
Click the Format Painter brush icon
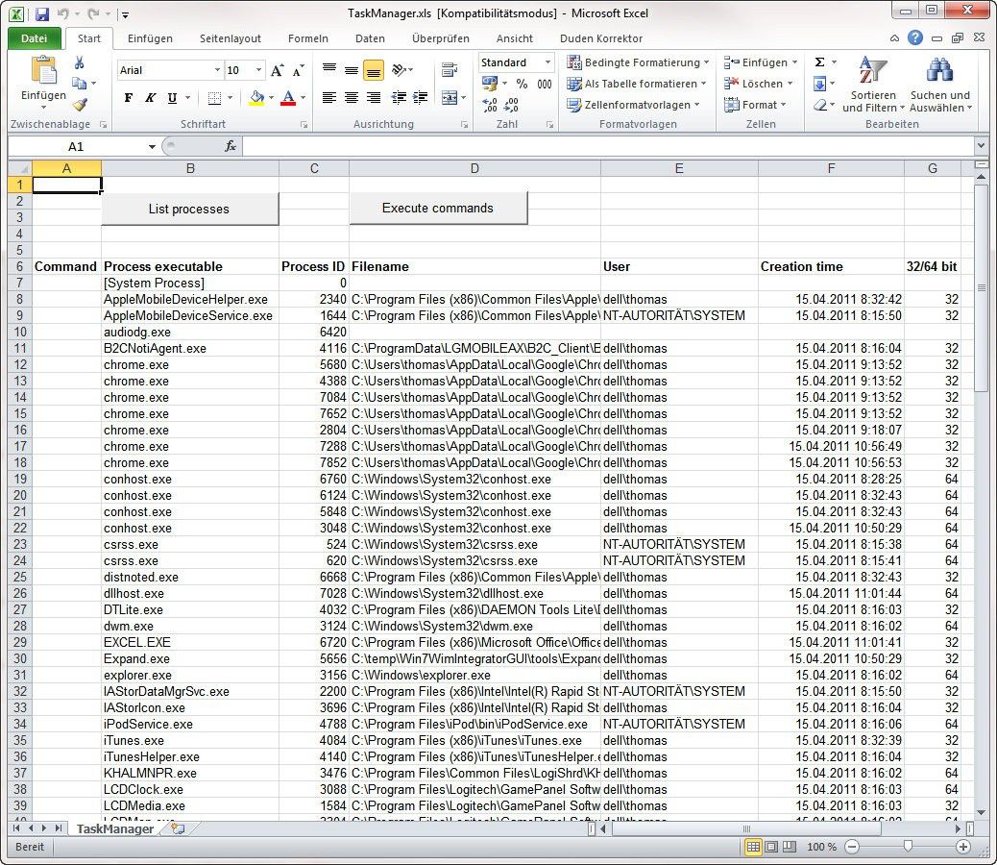(80, 105)
